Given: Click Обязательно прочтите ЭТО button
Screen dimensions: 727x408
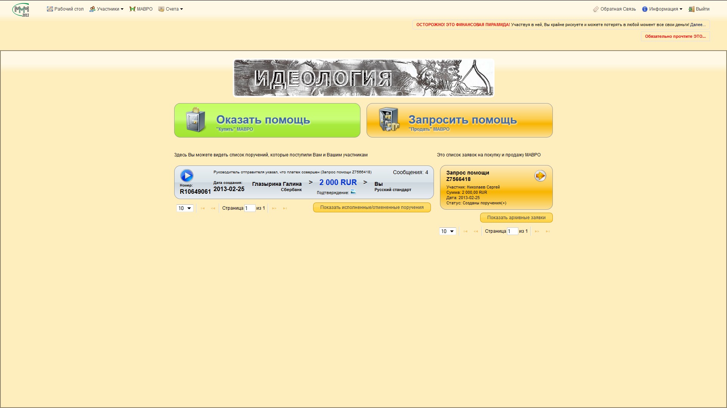Looking at the screenshot, I should pyautogui.click(x=676, y=37).
